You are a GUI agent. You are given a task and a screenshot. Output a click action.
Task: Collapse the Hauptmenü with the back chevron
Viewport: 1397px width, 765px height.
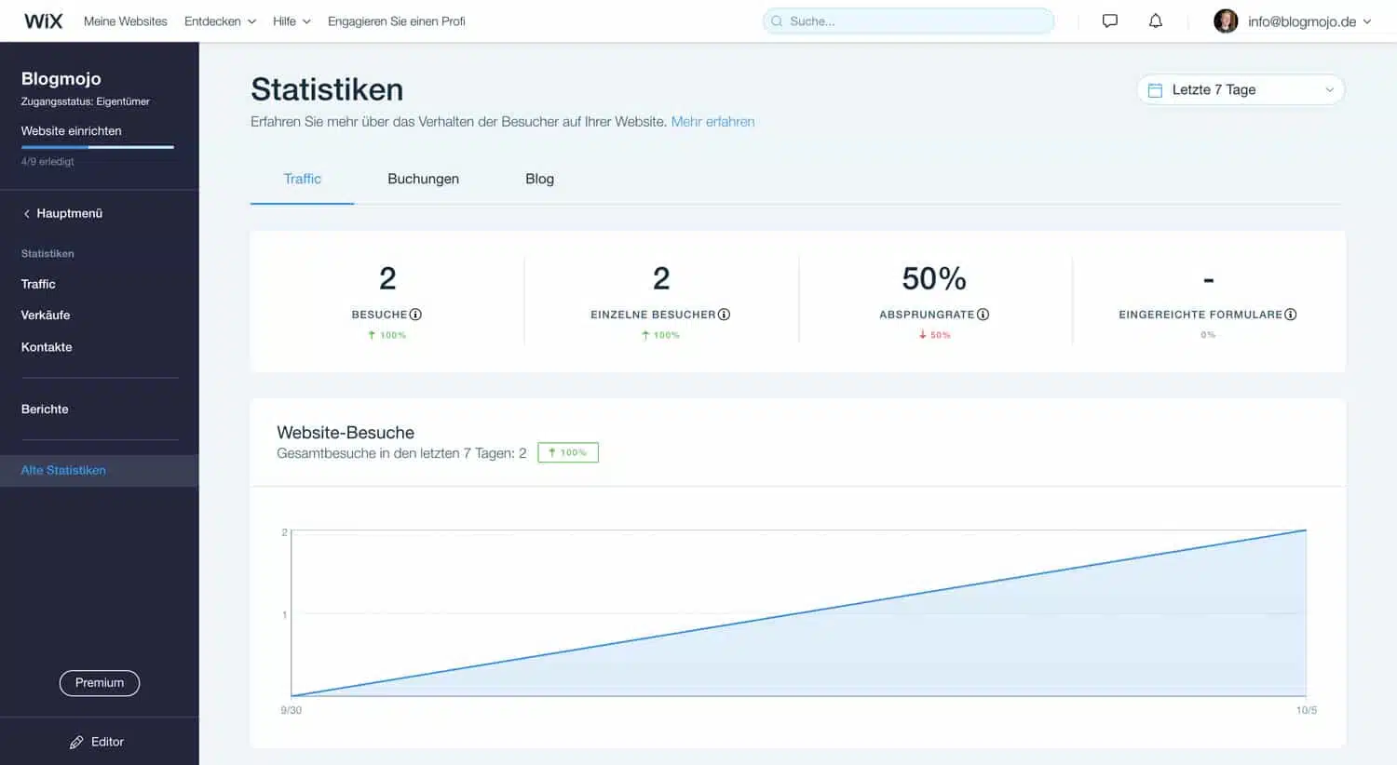(26, 213)
